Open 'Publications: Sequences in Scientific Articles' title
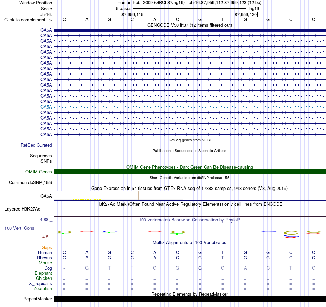This screenshot has height=307, width=326. 189,151
